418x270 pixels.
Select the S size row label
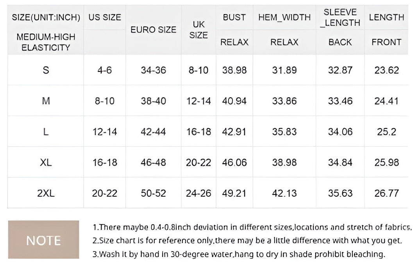tap(46, 70)
